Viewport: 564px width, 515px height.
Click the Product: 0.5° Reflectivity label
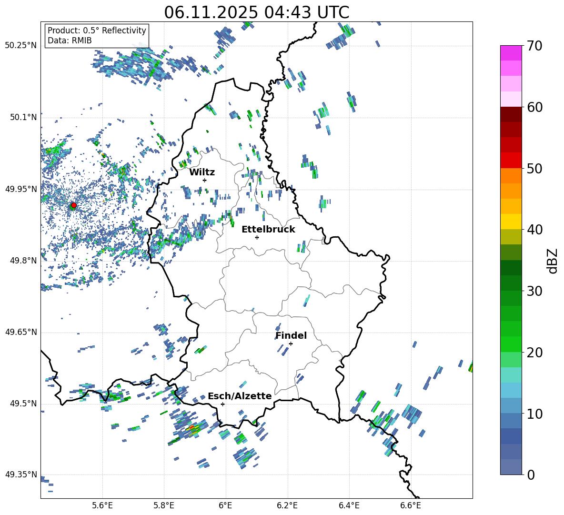97,30
